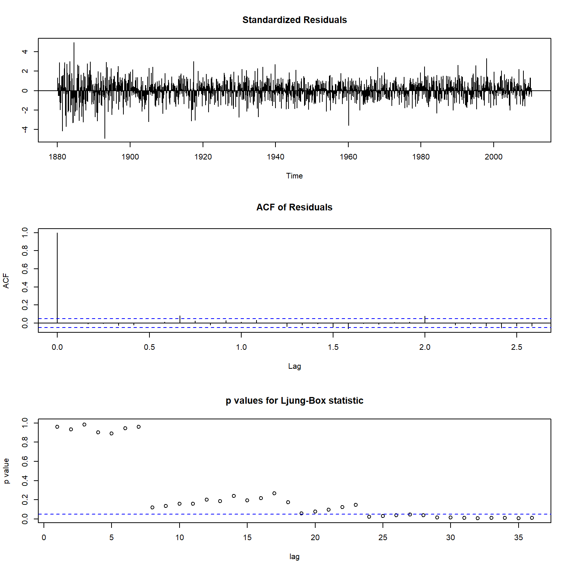Click the p-value point at lag 17
571x571 pixels.
274,493
